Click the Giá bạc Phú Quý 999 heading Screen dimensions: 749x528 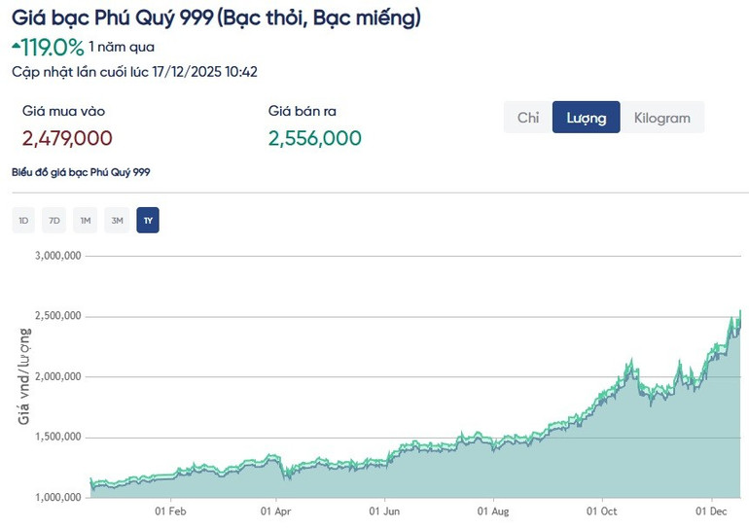(217, 18)
